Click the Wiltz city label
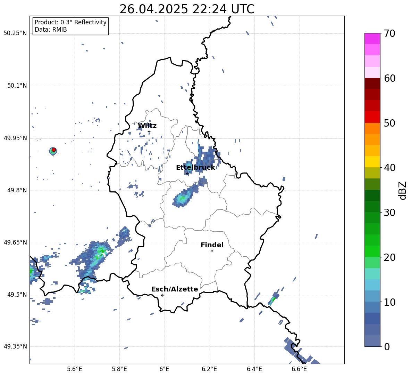 coord(147,126)
